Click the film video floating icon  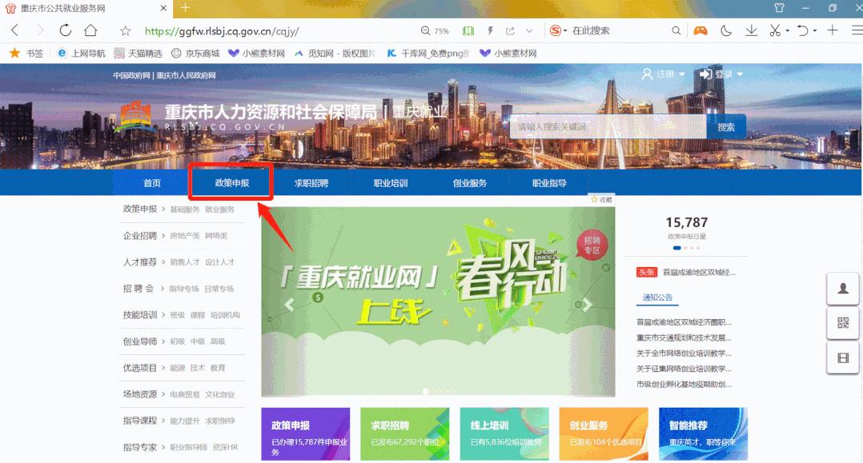point(843,358)
